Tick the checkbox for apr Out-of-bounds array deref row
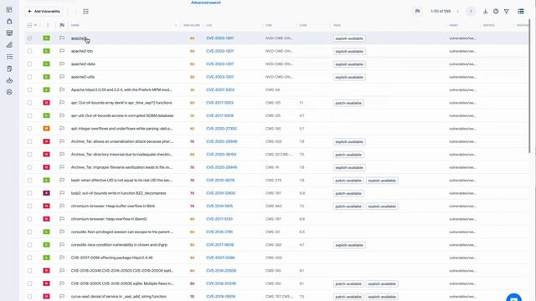Screen dimensions: 536x301 point(30,103)
